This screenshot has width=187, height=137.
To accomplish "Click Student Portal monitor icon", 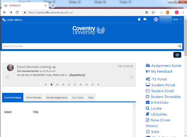I will click(148, 85).
